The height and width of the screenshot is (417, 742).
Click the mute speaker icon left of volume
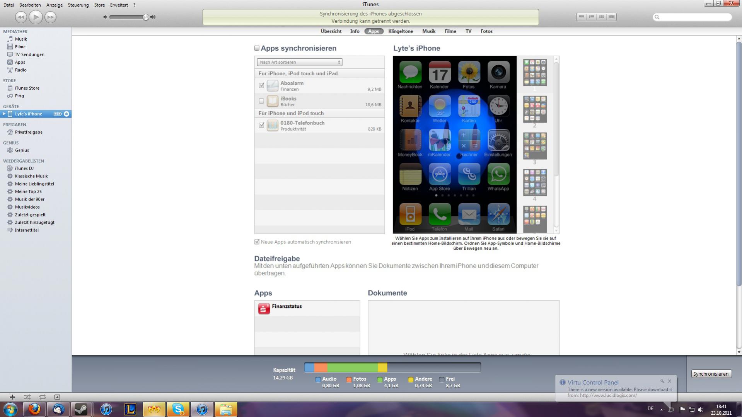tap(105, 17)
